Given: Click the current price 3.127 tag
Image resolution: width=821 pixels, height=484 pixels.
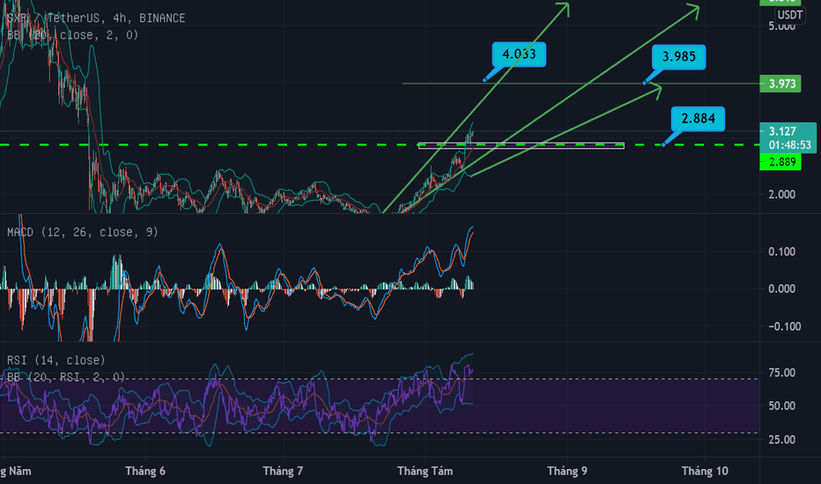Looking at the screenshot, I should coord(782,131).
